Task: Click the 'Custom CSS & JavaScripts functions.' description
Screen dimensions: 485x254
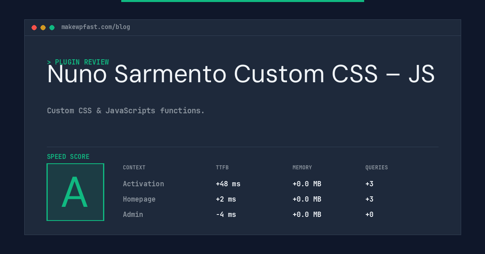Action: (x=126, y=110)
